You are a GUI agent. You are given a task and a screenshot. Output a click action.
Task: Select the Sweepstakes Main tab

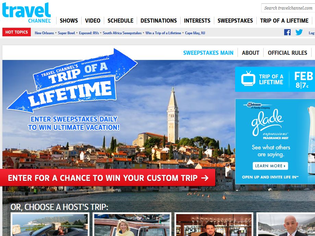click(x=208, y=53)
